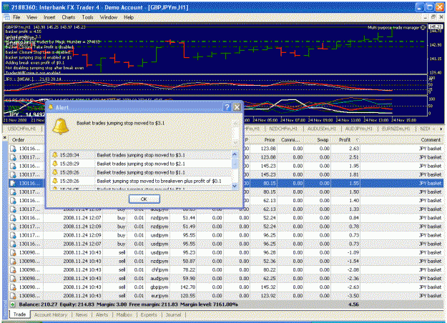
Task: Open the News tab in the Terminal
Action: 82,314
